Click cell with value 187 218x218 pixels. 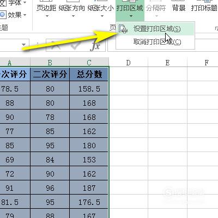pos(89,187)
